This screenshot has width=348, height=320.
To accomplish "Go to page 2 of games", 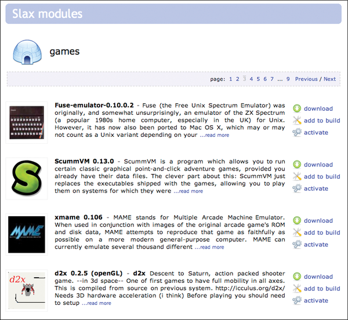I will point(237,79).
